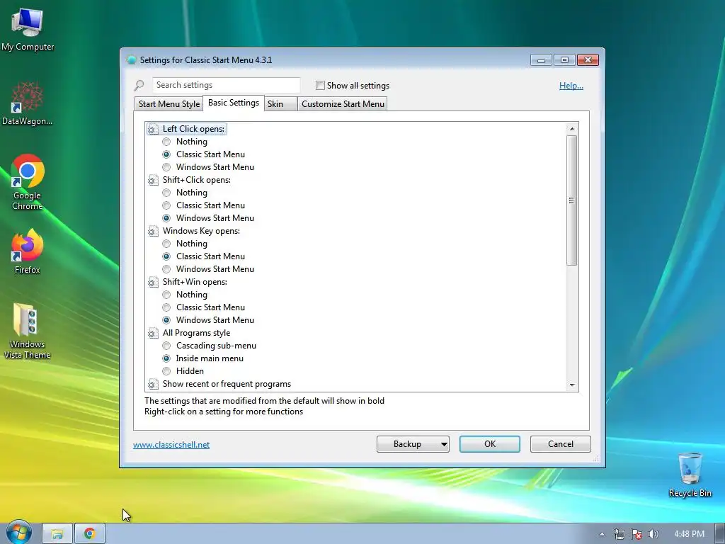Select Inside main menu radio option

pos(166,358)
